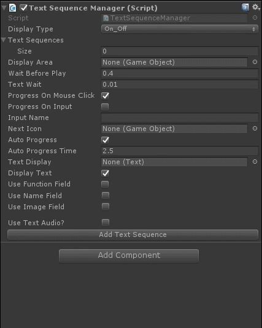Viewport: 262px width, 328px height.
Task: Click the Auto Progress Time value field
Action: (x=180, y=151)
